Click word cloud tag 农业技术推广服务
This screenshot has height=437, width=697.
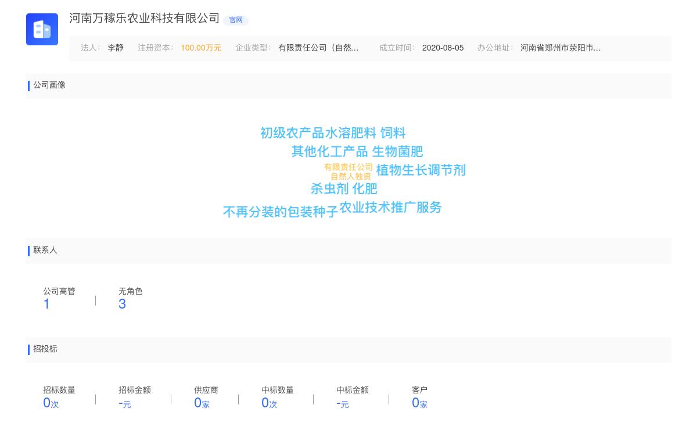pos(391,207)
